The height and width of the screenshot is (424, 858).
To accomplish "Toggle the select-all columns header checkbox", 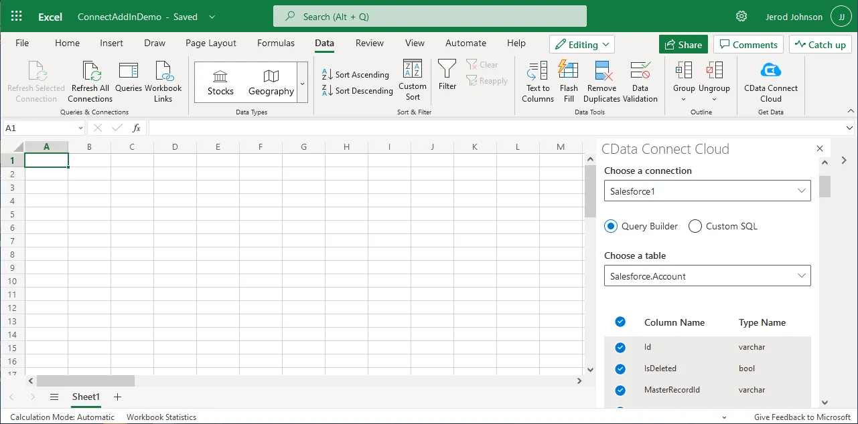I will point(620,322).
